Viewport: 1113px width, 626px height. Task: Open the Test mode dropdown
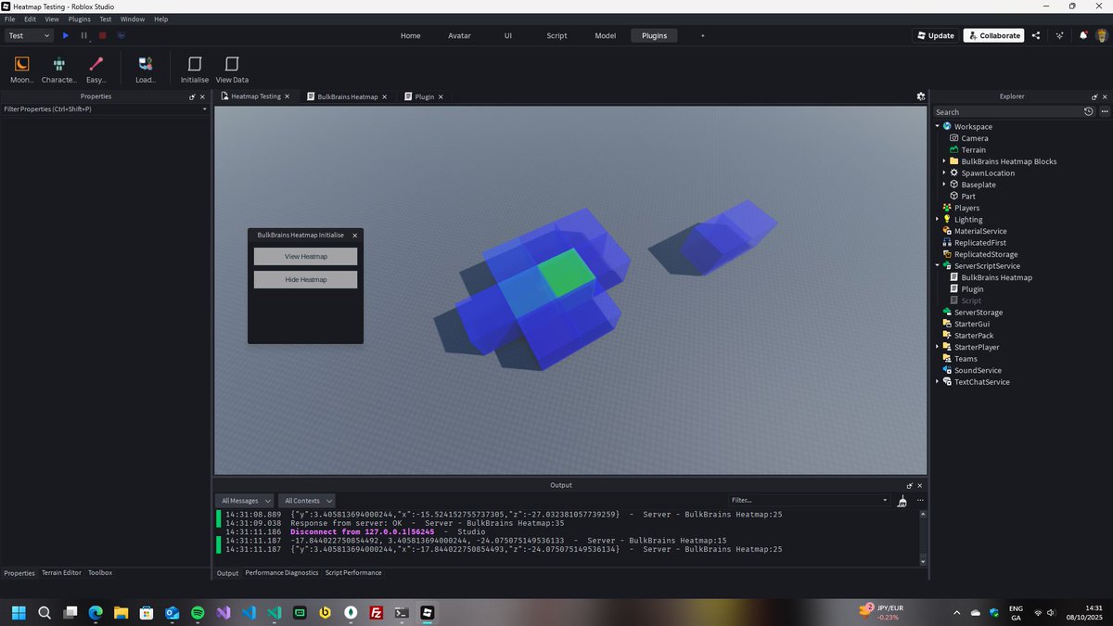pos(30,35)
